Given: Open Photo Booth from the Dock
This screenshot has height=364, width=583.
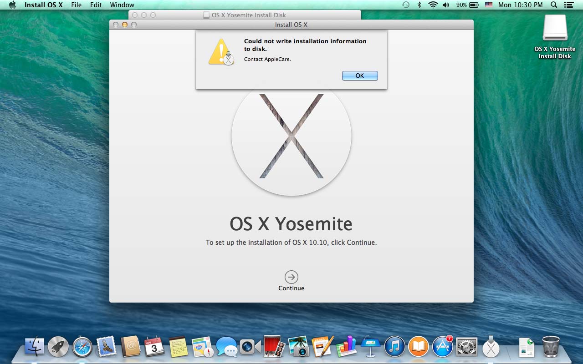Looking at the screenshot, I should point(275,348).
